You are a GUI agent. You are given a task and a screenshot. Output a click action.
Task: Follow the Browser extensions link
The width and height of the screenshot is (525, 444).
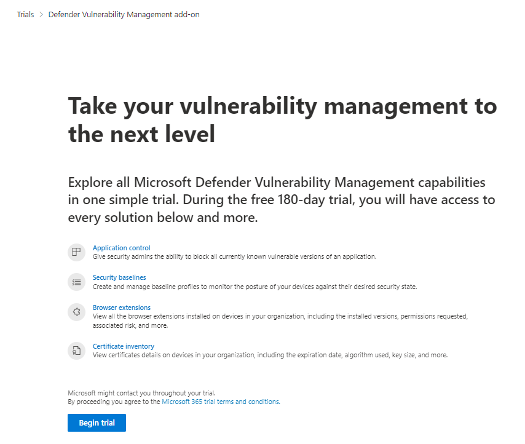coord(121,307)
